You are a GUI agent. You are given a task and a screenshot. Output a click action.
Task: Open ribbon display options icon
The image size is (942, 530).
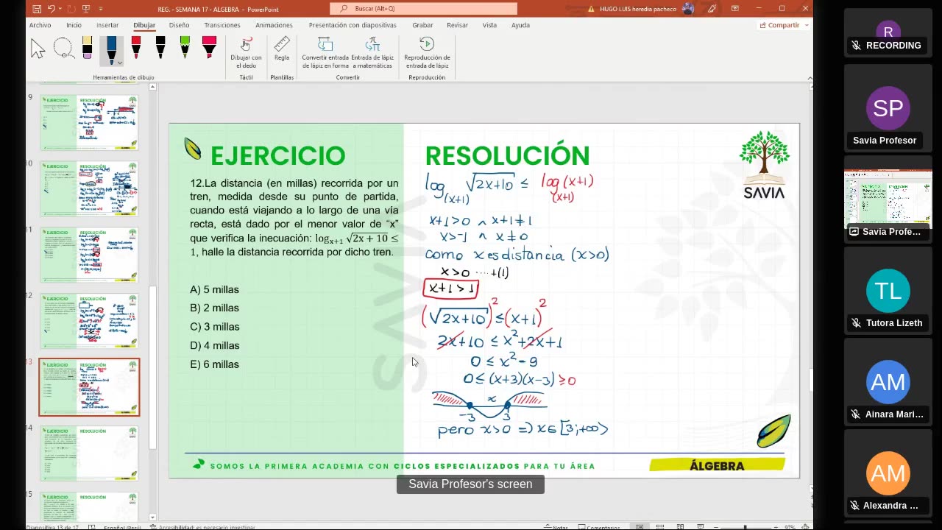[734, 9]
